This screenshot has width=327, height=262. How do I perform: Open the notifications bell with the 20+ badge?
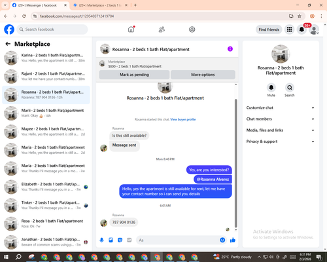coord(301,29)
